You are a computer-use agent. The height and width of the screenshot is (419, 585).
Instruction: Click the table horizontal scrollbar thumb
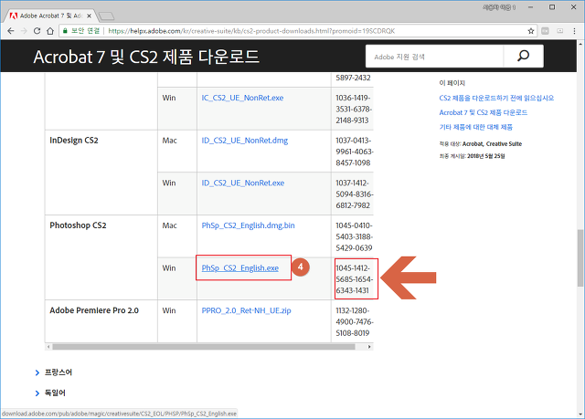204,347
